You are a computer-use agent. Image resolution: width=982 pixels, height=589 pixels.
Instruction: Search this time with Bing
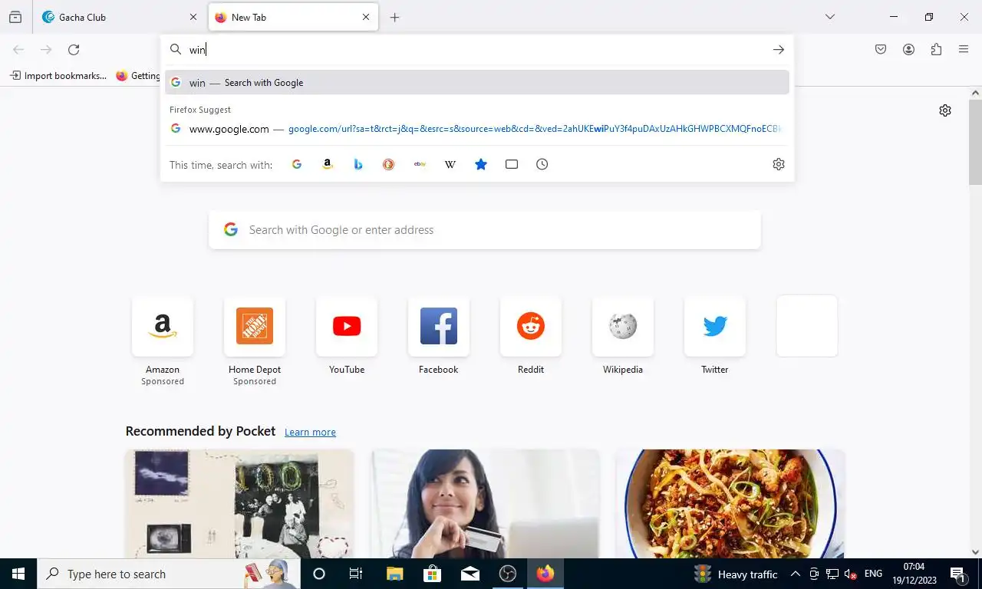click(x=358, y=164)
